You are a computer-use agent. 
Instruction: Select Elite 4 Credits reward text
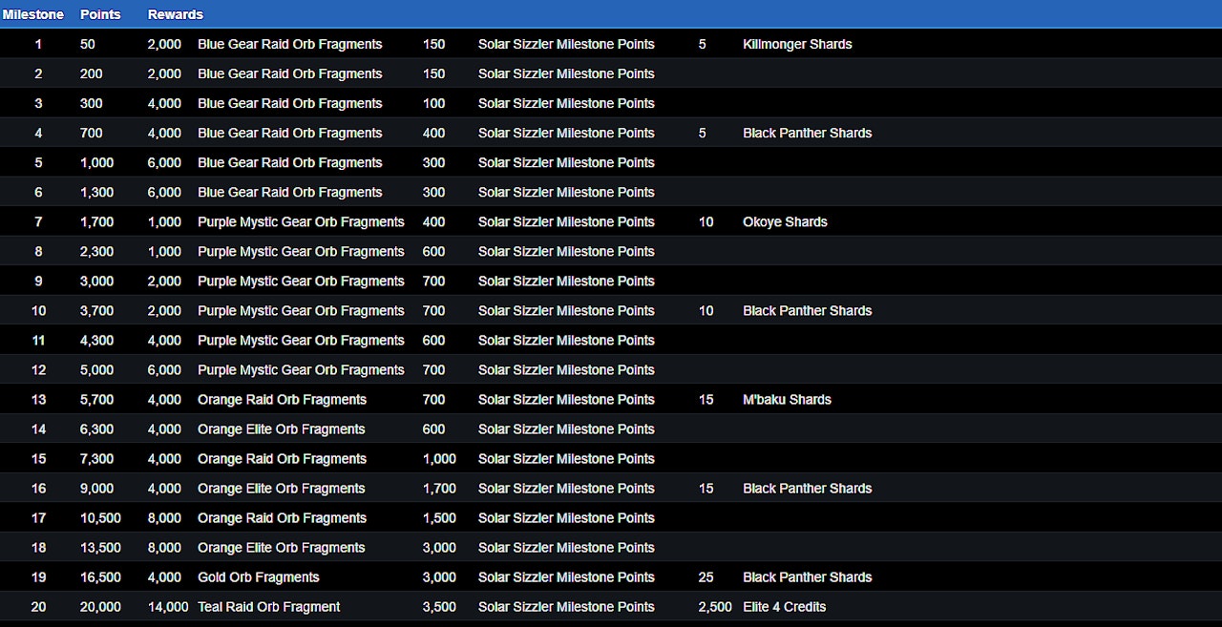click(784, 606)
